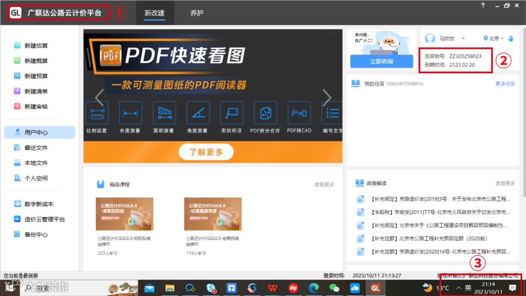Click the 我的任务 heading
Image resolution: width=526 pixels, height=296 pixels.
click(374, 84)
